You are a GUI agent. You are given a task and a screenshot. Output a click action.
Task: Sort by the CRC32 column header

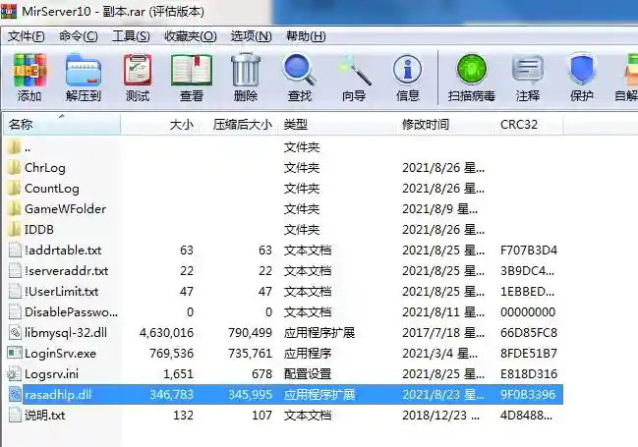[528, 124]
